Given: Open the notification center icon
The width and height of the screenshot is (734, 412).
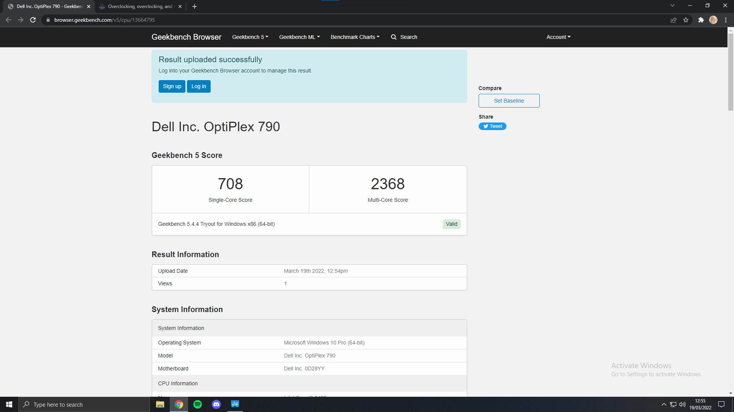Looking at the screenshot, I should click(721, 404).
